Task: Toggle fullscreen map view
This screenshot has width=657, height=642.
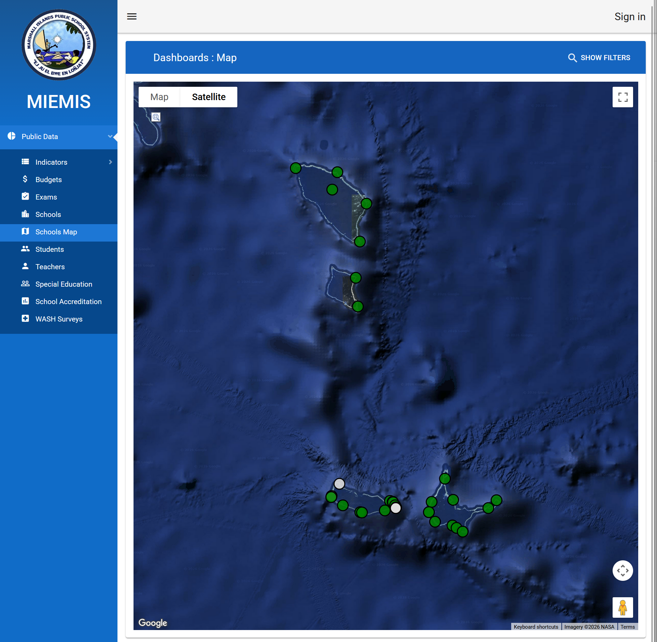Action: (x=622, y=97)
